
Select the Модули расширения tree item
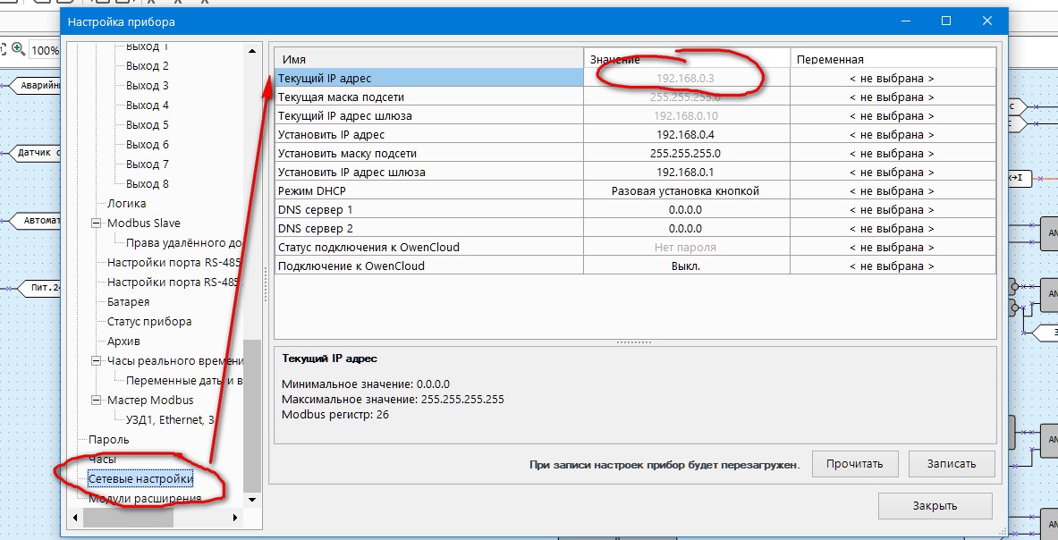click(x=145, y=499)
